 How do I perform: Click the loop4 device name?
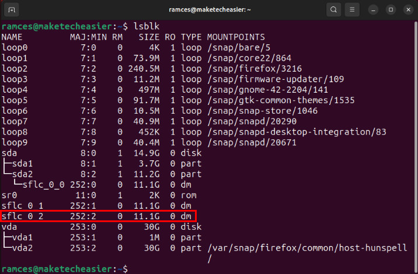[15, 90]
